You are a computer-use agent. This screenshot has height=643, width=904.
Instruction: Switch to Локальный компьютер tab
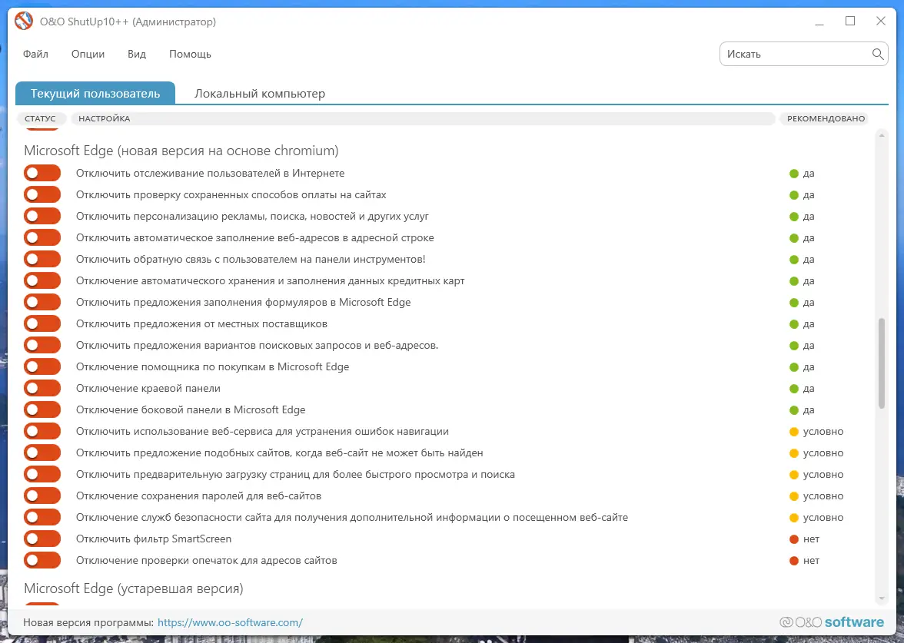pyautogui.click(x=260, y=94)
